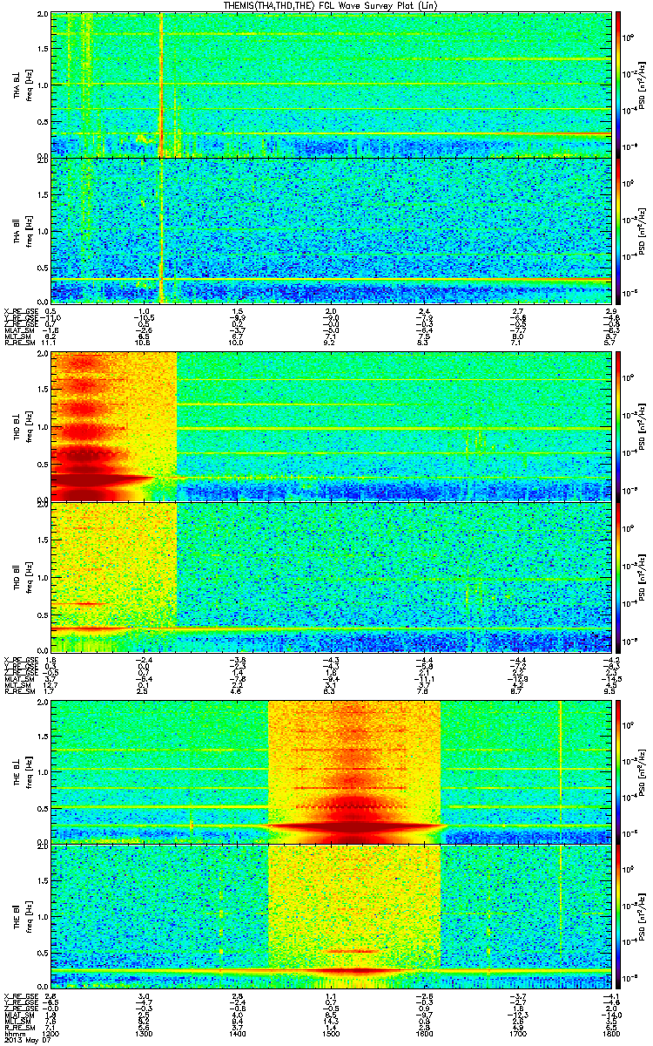The image size is (653, 1046).
Task: Click the 'hhmm' axis row label
Action: coord(13,1034)
